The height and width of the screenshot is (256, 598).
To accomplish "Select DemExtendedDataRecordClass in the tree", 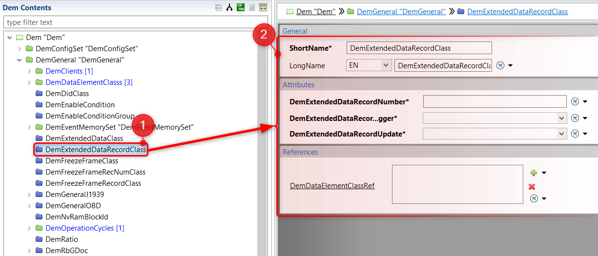I will (x=96, y=150).
